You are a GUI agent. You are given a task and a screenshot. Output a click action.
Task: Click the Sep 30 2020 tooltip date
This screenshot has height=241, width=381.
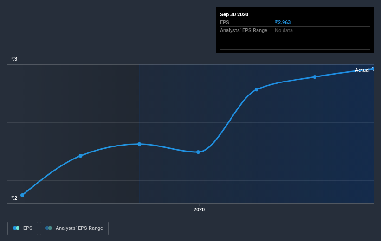click(234, 14)
